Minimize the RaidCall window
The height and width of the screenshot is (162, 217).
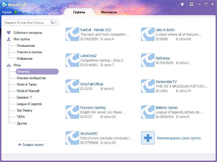pos(199,4)
